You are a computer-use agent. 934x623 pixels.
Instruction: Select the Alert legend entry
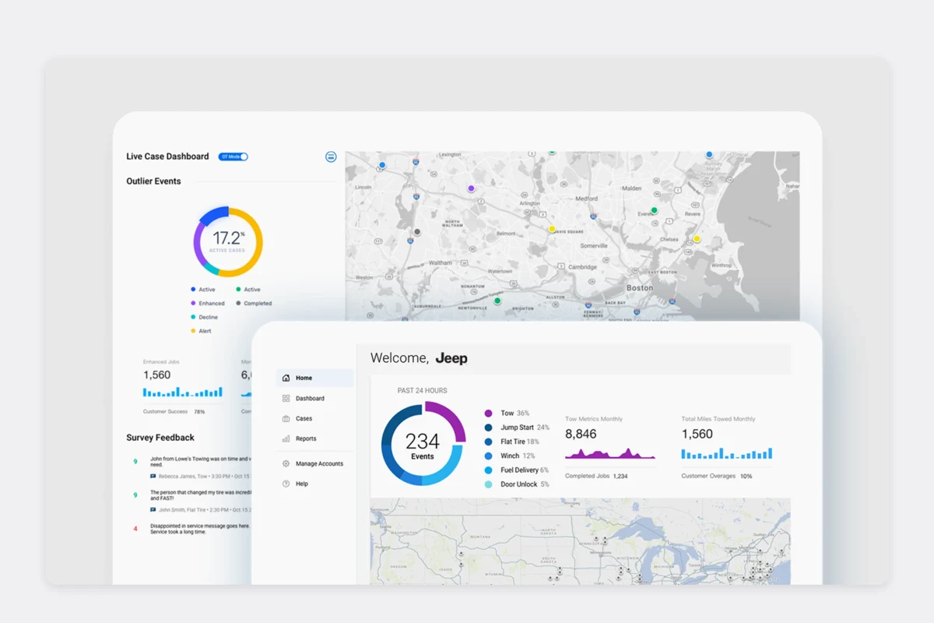[x=201, y=332]
